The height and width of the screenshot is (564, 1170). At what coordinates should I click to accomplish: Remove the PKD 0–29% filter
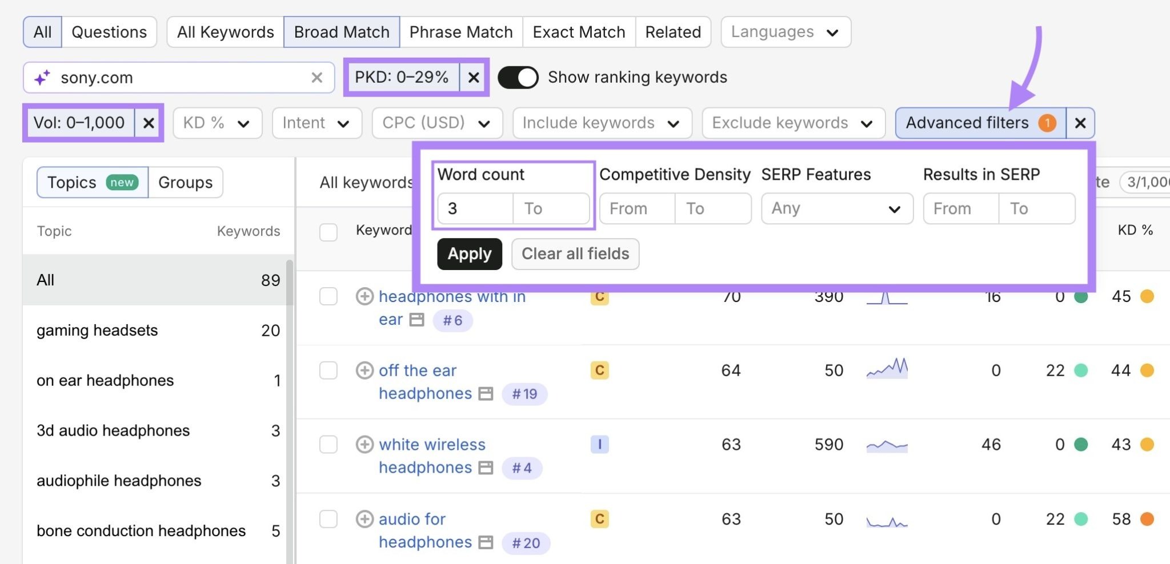tap(474, 77)
